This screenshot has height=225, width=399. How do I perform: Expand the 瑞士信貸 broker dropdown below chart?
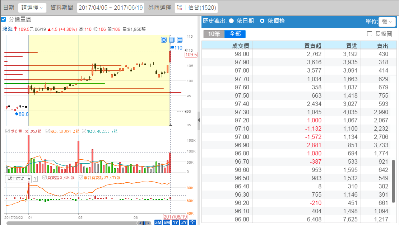point(18,178)
